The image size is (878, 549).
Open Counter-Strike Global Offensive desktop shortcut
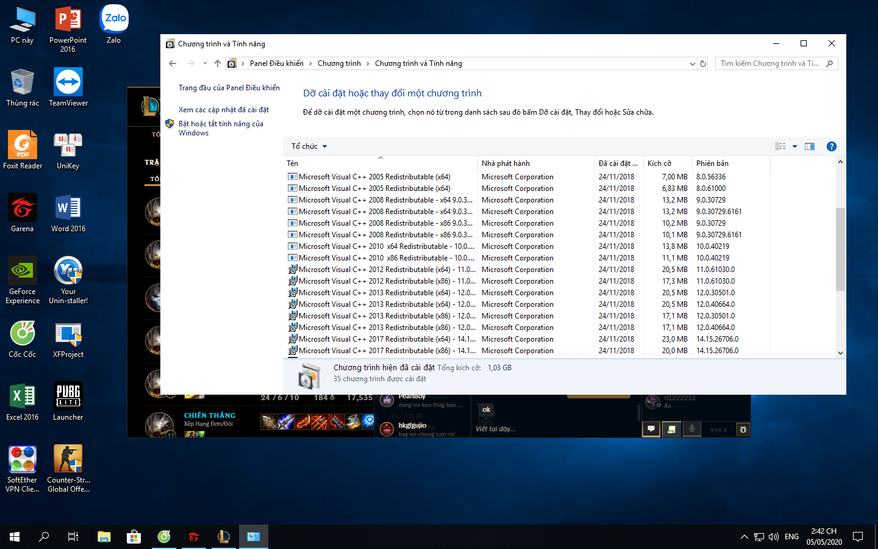point(68,469)
